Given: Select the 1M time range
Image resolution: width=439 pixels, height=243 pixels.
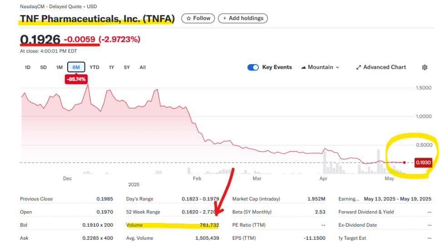Looking at the screenshot, I should tap(60, 67).
